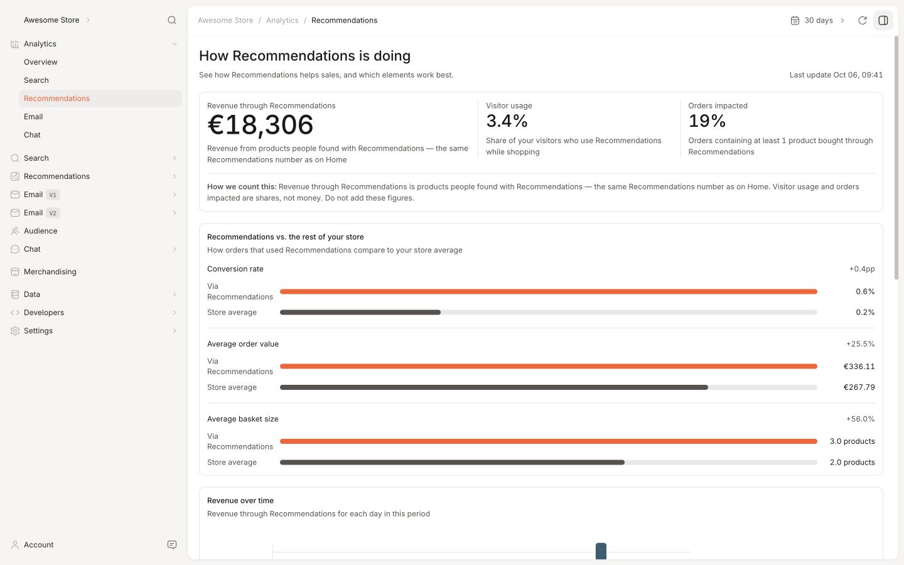
Task: Expand the Settings section chevron
Action: point(175,331)
